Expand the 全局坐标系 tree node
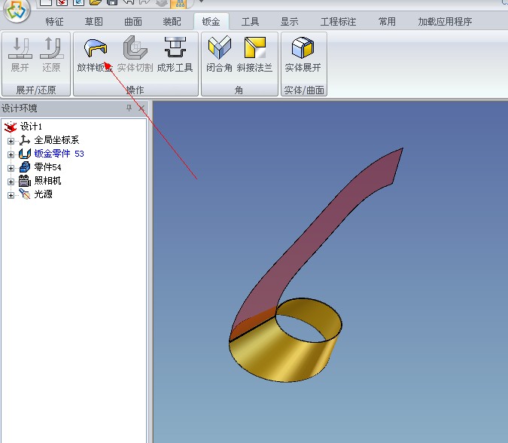 11,141
